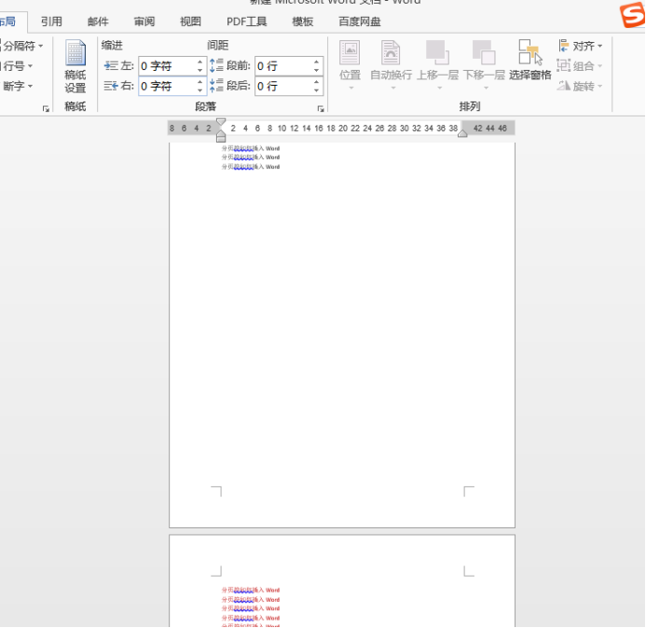The image size is (646, 628).
Task: Increase left indent with up stepper
Action: point(199,61)
